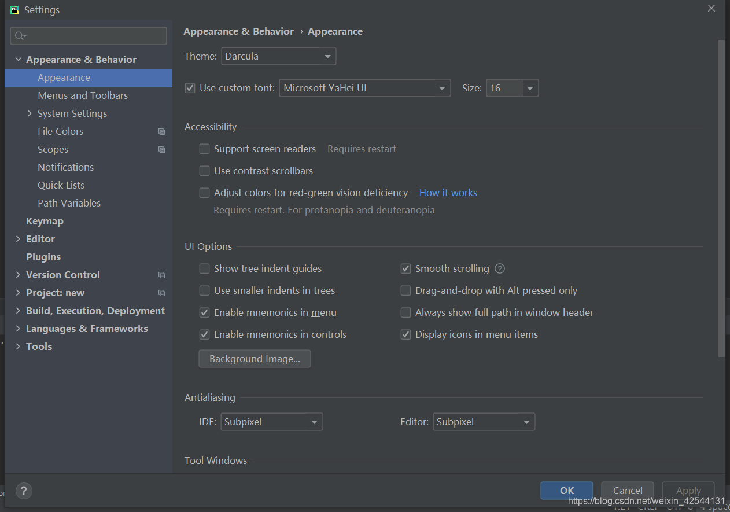This screenshot has height=512, width=730.
Task: Collapse the Appearance & Behavior tree node
Action: pyautogui.click(x=19, y=60)
